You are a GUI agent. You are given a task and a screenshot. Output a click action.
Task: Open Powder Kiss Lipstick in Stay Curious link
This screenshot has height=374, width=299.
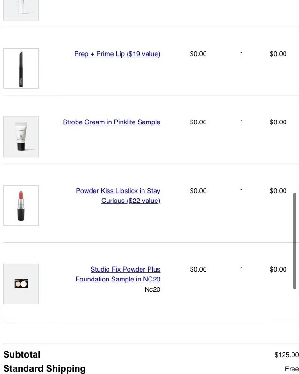[x=118, y=195]
